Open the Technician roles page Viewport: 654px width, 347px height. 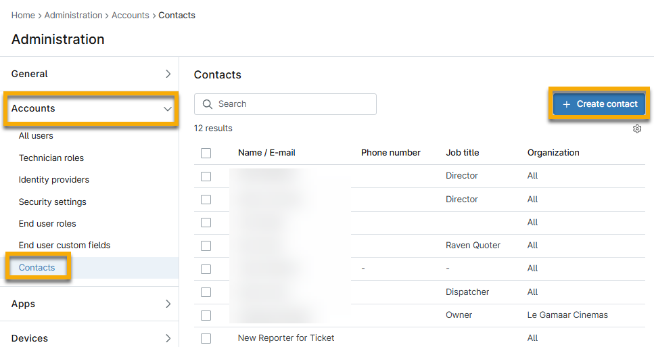[x=51, y=158]
